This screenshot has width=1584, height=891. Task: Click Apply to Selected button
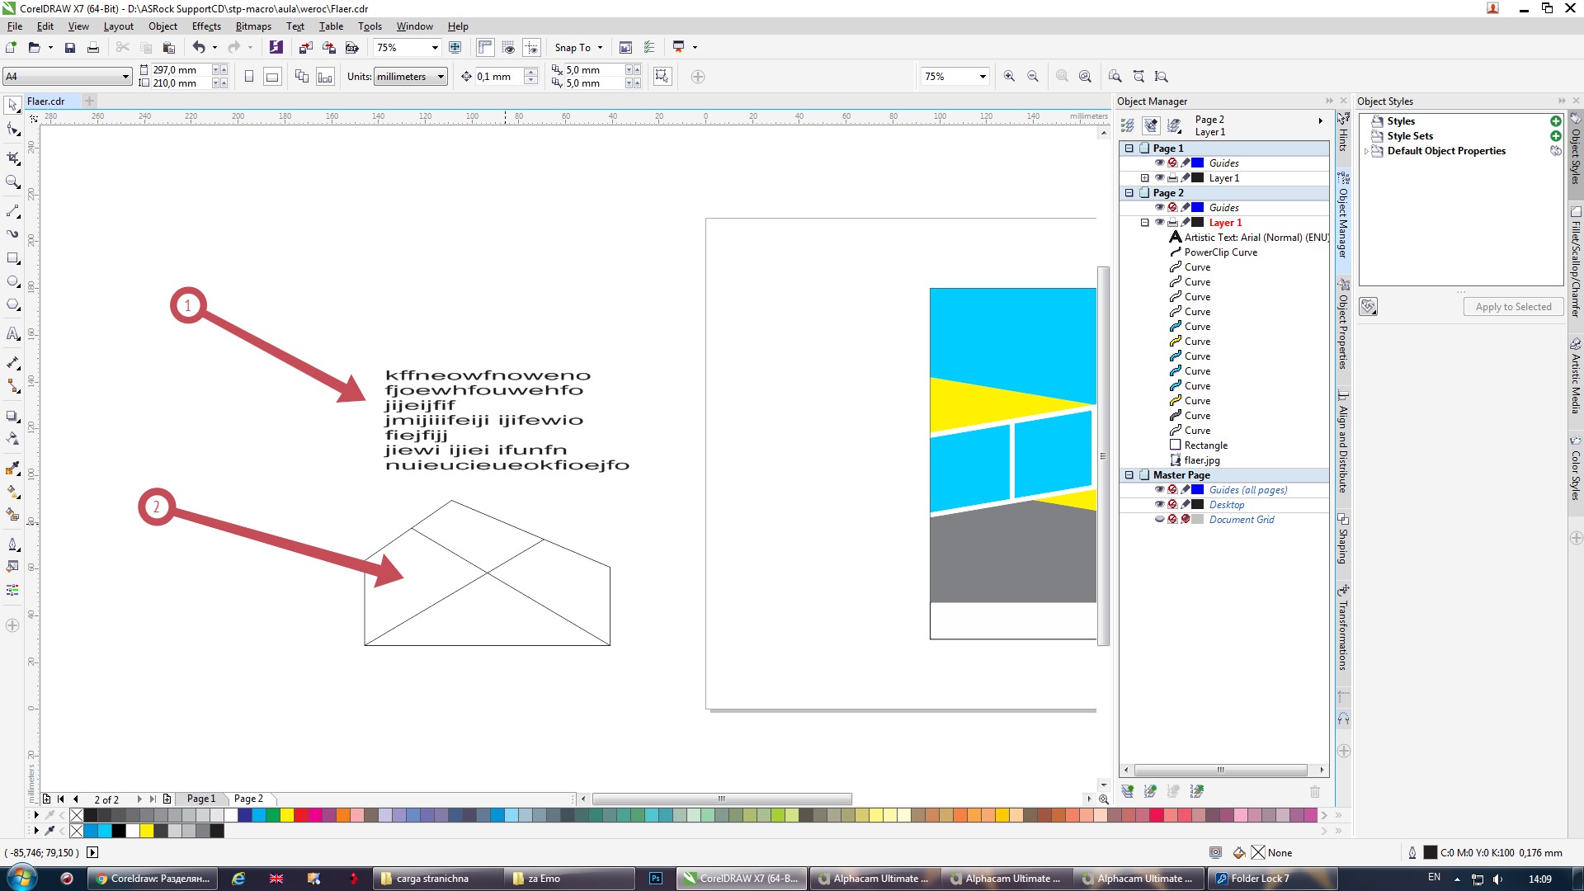pos(1512,307)
